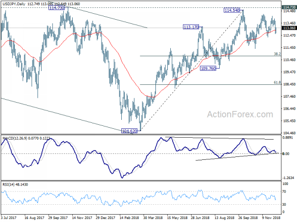Select the 114.730 price label on chart

coord(56,8)
